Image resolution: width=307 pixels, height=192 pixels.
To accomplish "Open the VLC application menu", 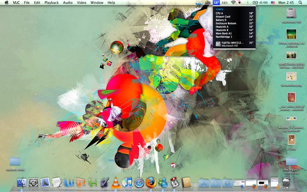I will pos(16,2).
